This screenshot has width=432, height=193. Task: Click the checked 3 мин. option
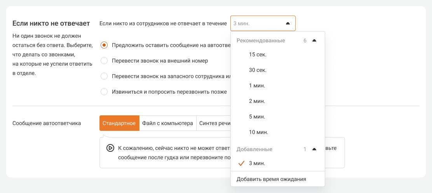click(257, 163)
